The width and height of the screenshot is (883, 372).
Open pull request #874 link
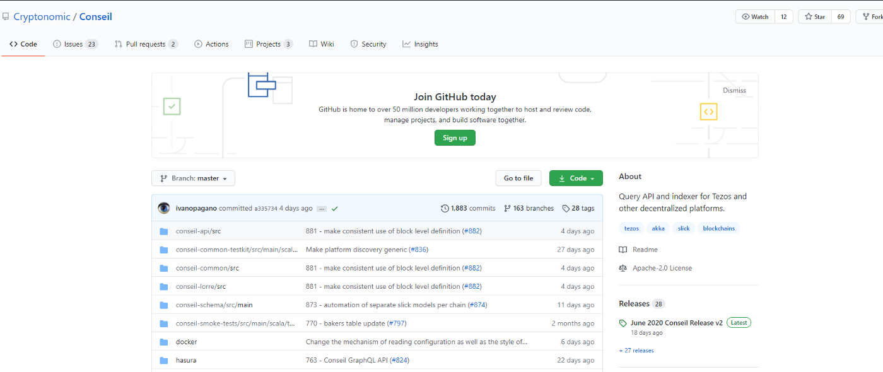click(477, 305)
